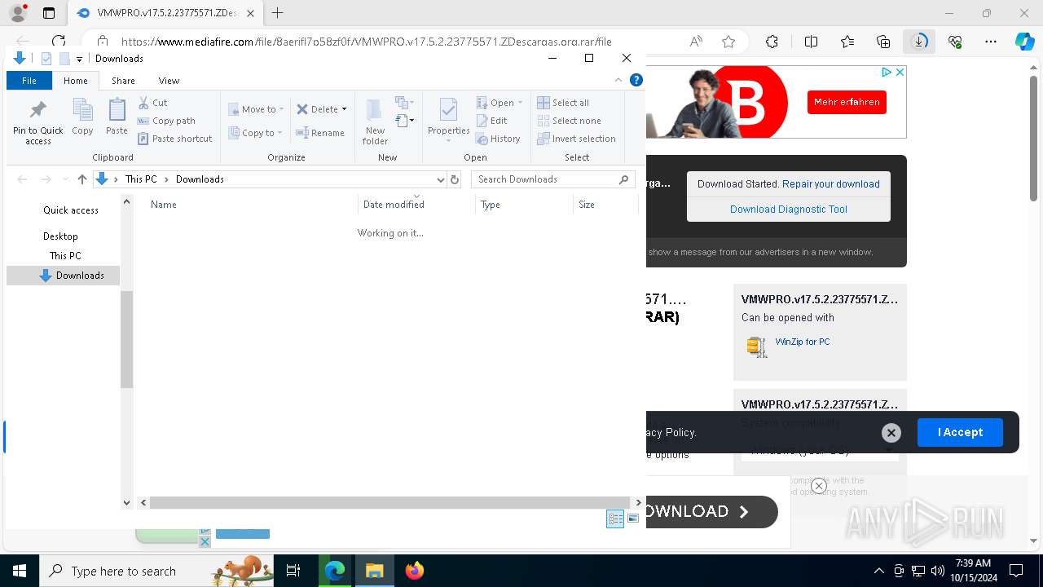Viewport: 1043px width, 587px height.
Task: Click Pin to Quick access icon
Action: pyautogui.click(x=37, y=122)
